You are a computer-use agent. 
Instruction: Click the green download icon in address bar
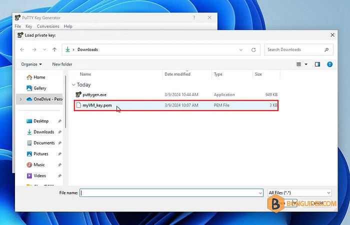(67, 49)
